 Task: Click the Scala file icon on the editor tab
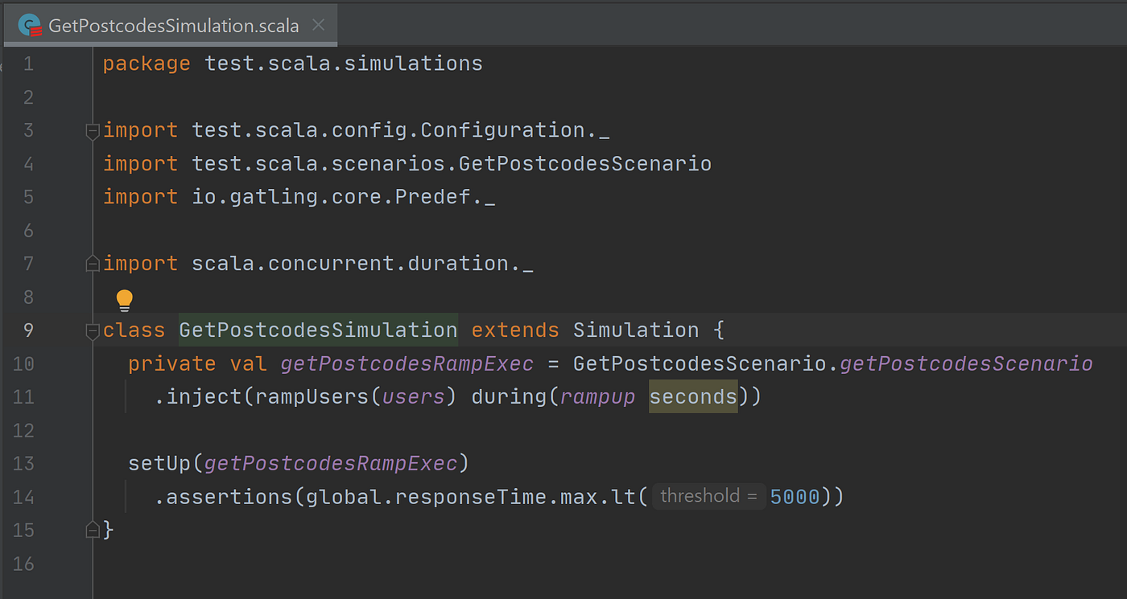point(30,24)
